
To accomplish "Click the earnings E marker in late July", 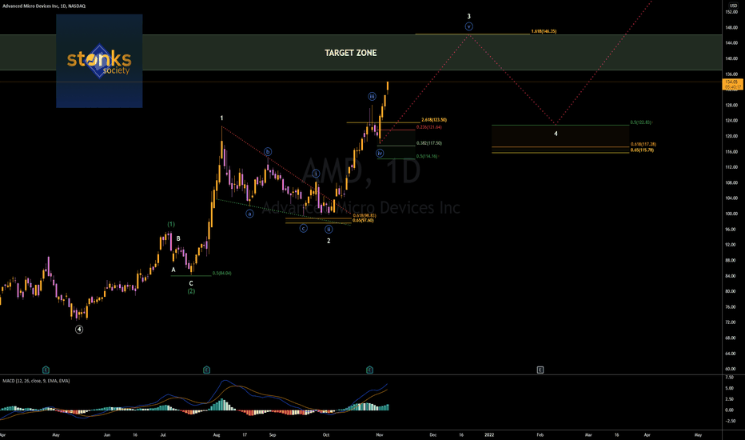I will 207,370.
